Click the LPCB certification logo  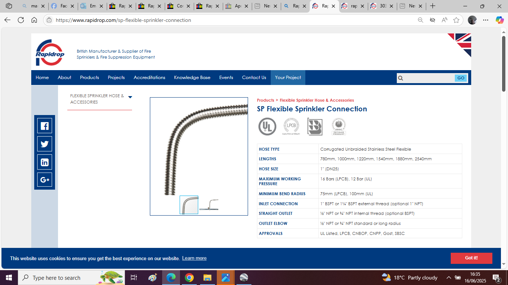(x=291, y=127)
